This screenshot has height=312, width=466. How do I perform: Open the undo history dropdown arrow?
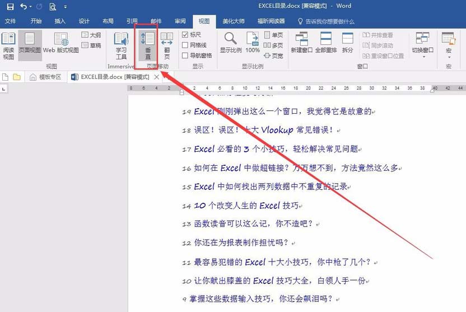(x=31, y=7)
